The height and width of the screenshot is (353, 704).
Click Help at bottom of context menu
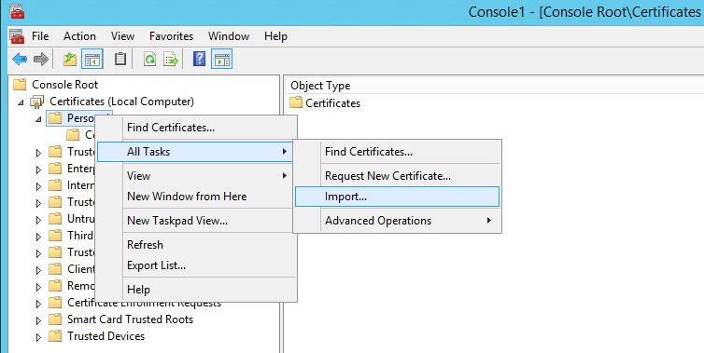coord(196,290)
